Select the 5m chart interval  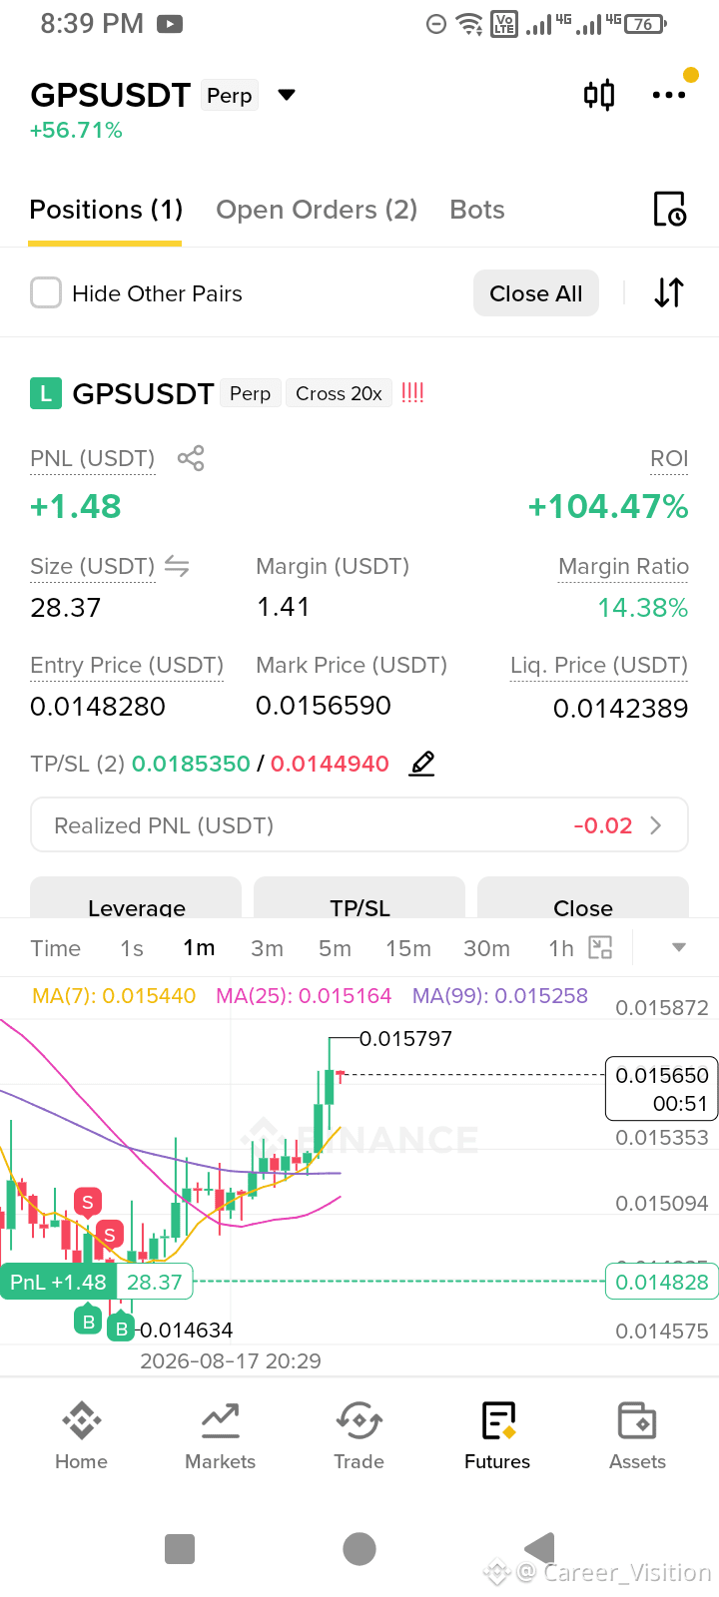coord(335,948)
